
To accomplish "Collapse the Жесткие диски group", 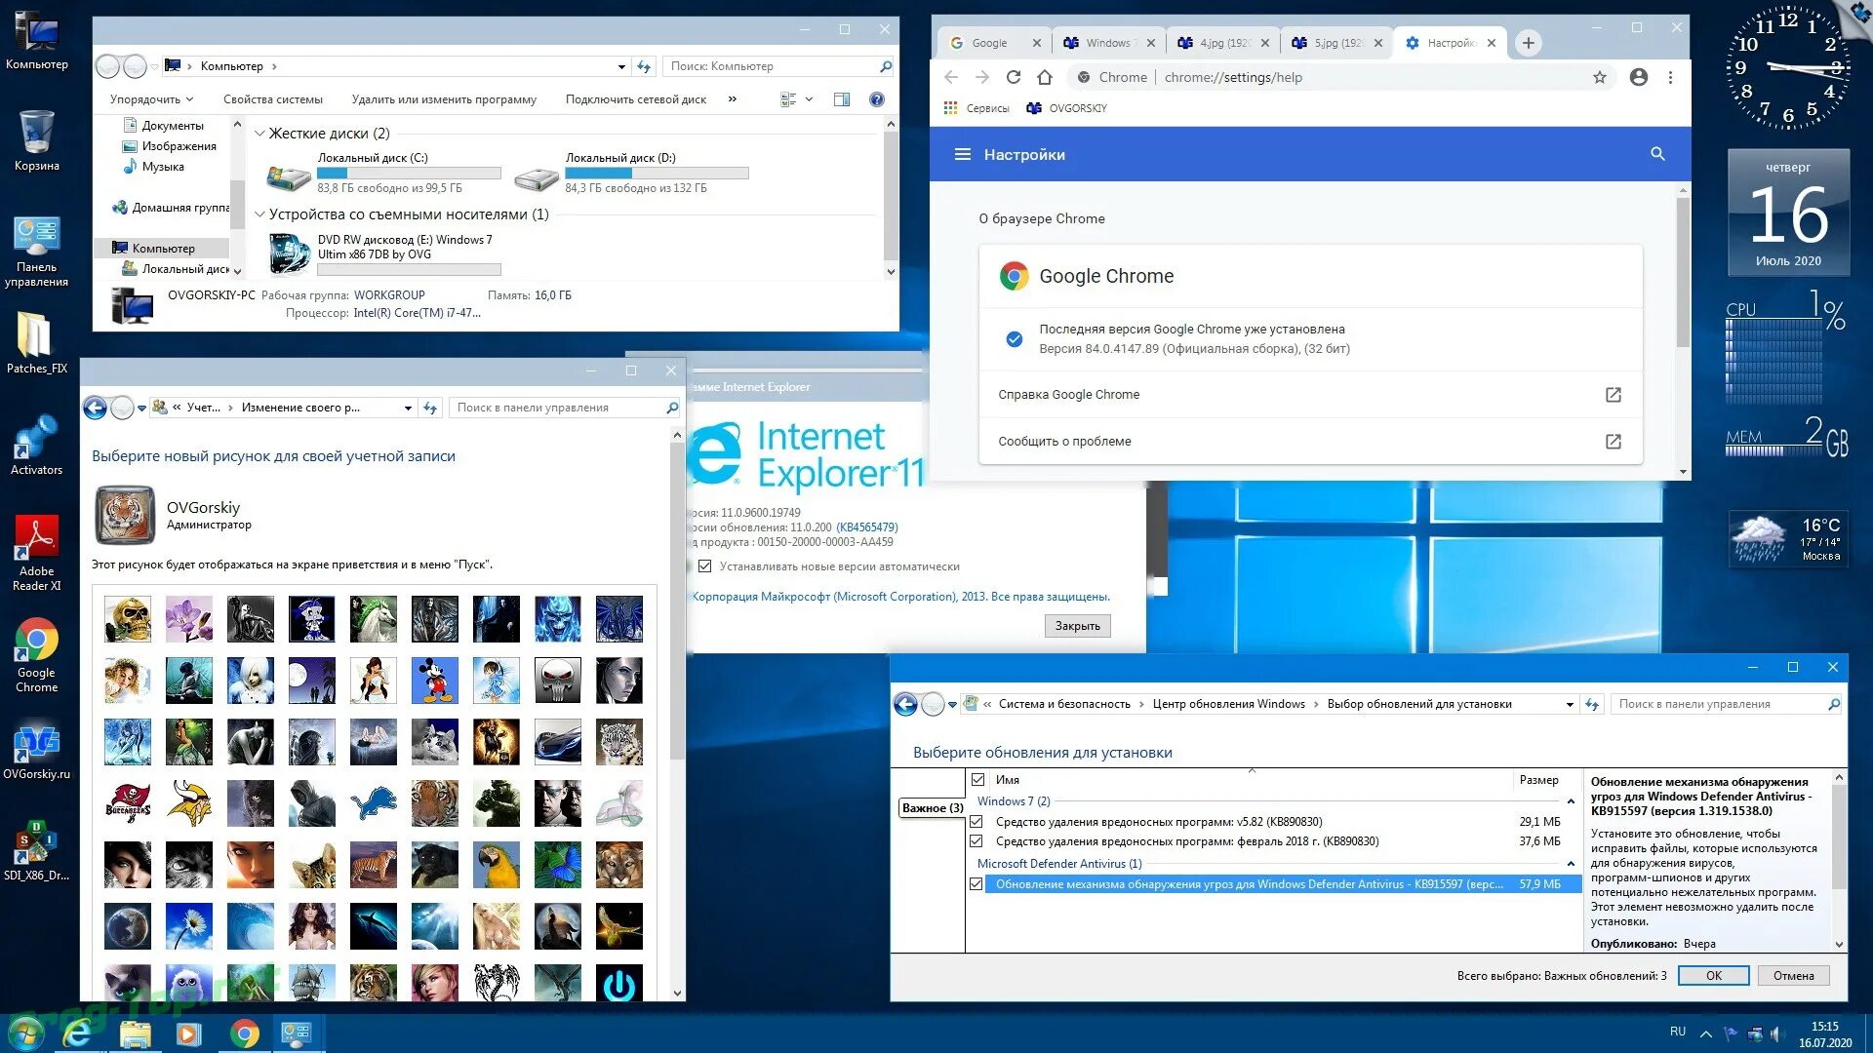I will 259,134.
